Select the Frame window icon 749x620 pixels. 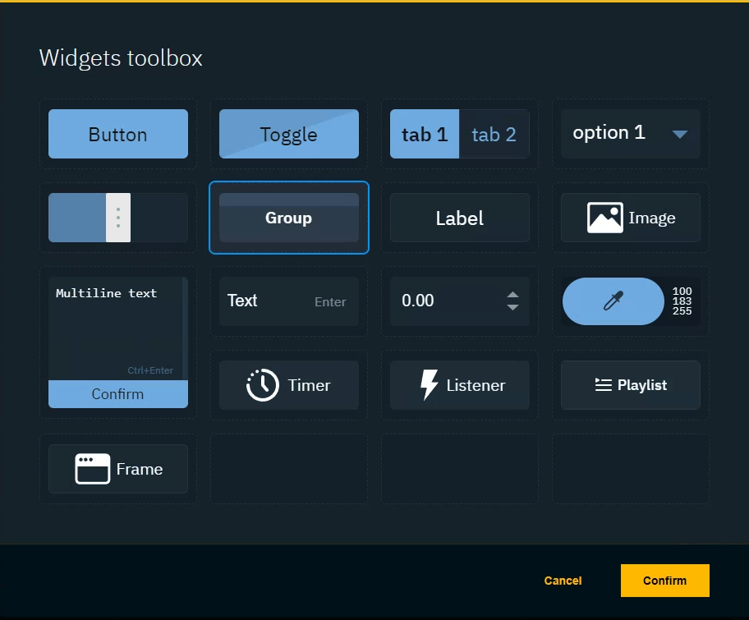click(92, 469)
